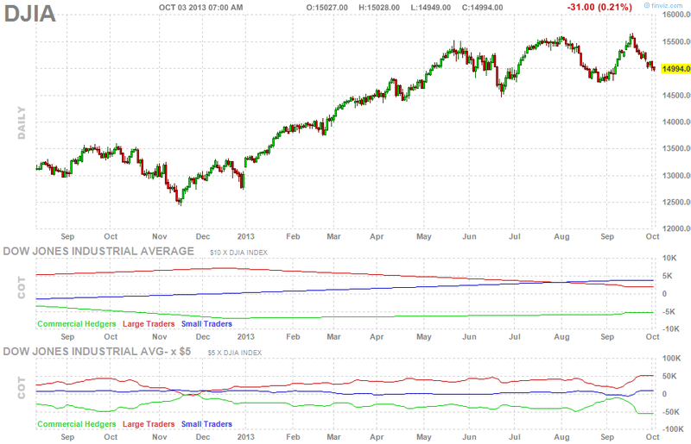Click the 13500.00 price axis label
The width and height of the screenshot is (691, 444).
click(x=676, y=149)
